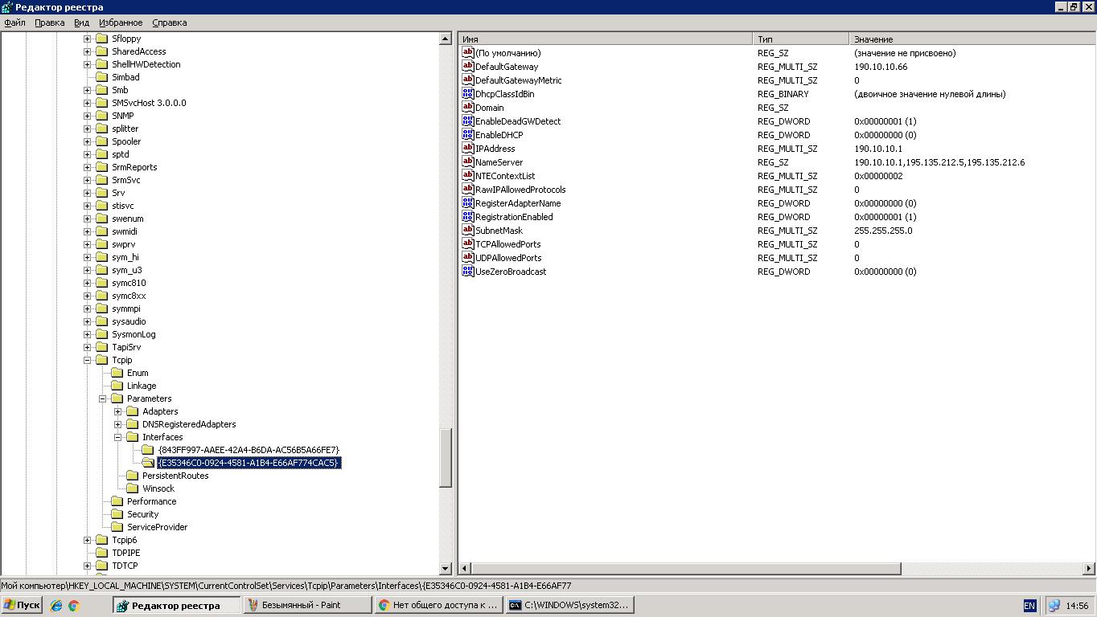Select the {E35346C0-0924-4581-A1B4-E66AF774CAC5} interface key
The image size is (1097, 617).
tap(249, 463)
